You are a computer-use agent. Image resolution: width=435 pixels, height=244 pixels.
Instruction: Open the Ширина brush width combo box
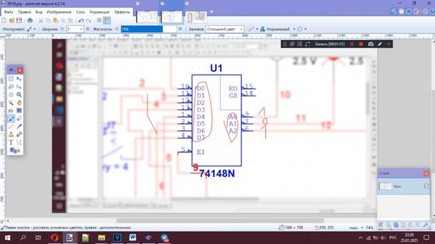(75, 29)
